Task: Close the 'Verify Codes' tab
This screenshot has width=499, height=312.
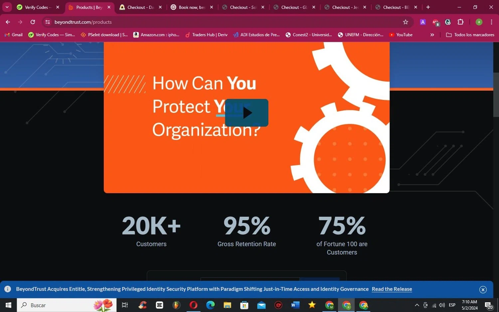Action: (x=58, y=7)
